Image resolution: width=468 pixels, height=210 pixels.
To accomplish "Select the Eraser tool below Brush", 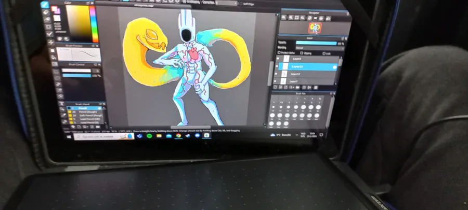I will [x=46, y=12].
